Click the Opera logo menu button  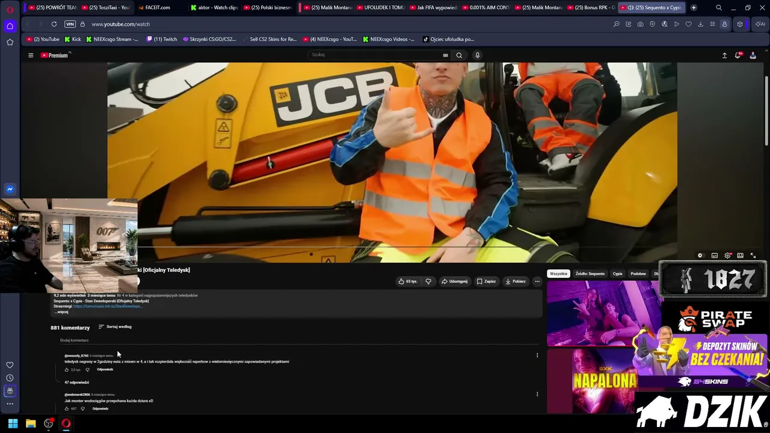pyautogui.click(x=10, y=10)
